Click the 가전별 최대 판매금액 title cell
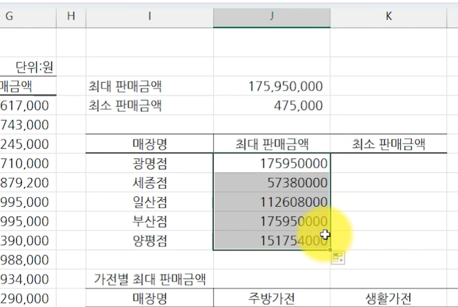Viewport: 458px width, 307px height. (x=149, y=279)
